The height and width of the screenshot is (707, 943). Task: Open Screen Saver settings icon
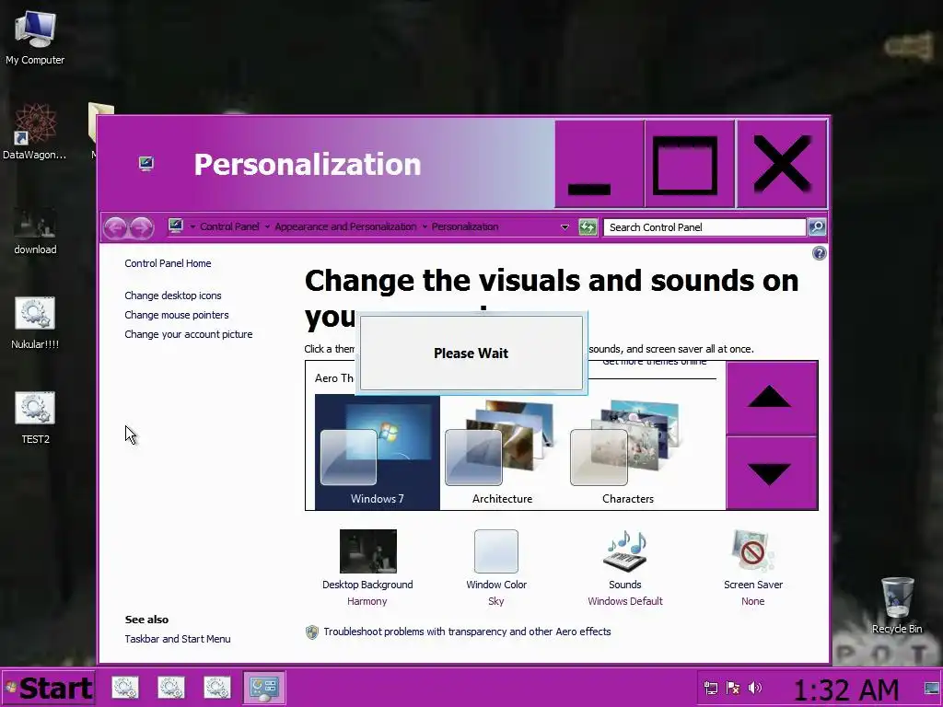coord(753,551)
